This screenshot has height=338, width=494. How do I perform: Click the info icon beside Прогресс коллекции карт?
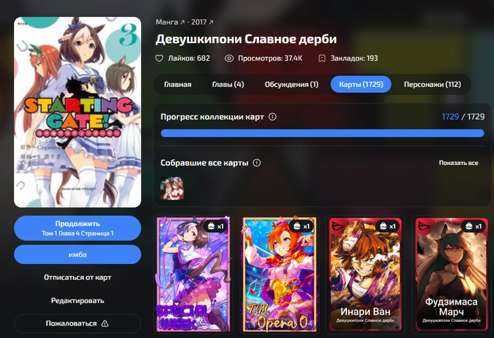coord(272,117)
